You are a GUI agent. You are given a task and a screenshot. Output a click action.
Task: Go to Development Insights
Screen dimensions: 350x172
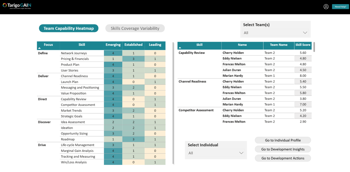283,149
